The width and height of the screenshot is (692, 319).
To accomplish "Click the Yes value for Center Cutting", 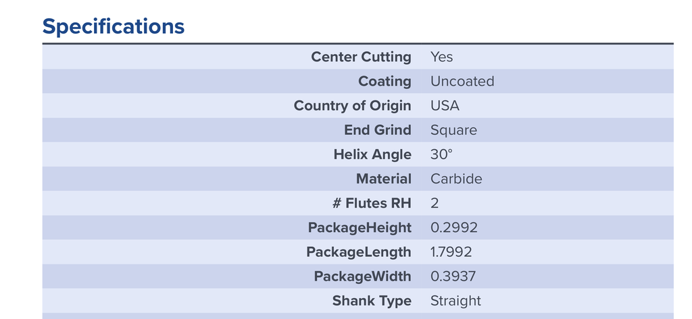I will pos(442,57).
